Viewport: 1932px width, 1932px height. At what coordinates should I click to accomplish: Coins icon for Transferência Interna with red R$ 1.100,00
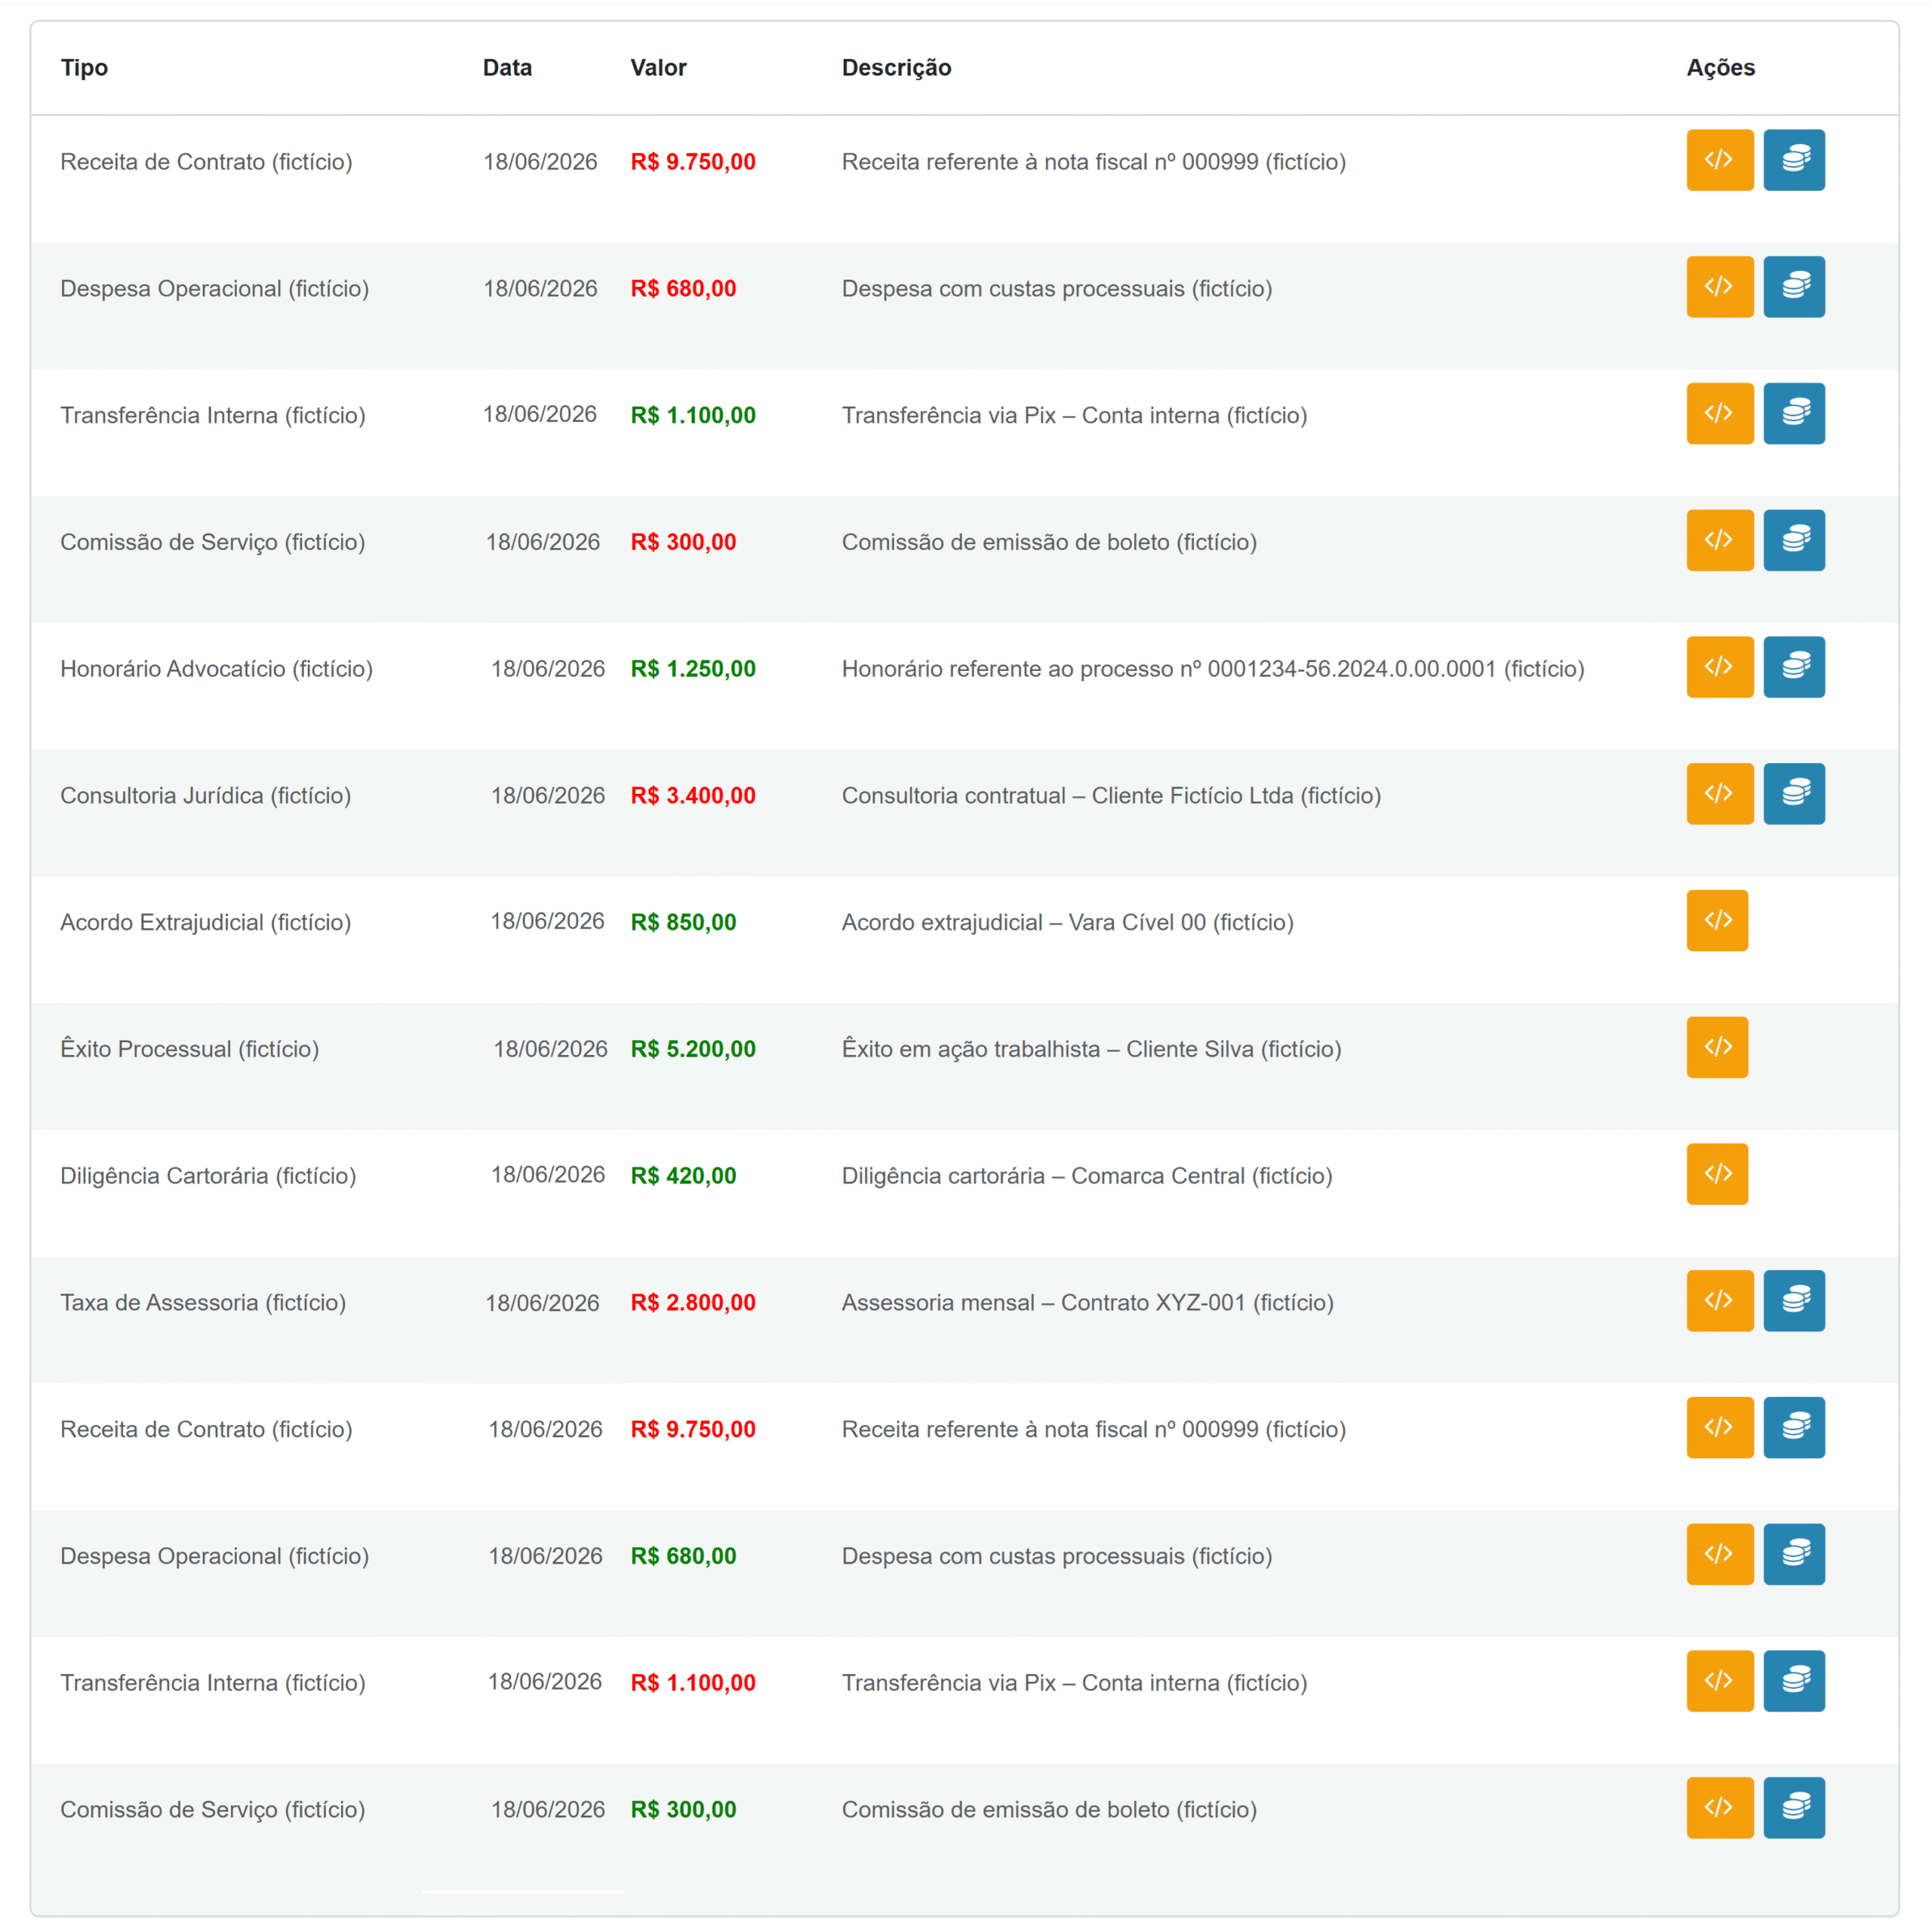point(1794,1681)
